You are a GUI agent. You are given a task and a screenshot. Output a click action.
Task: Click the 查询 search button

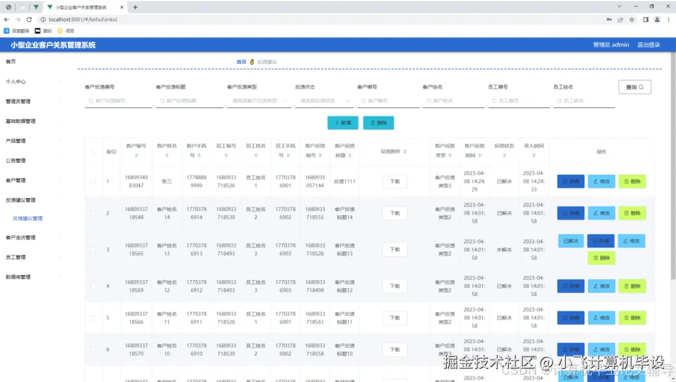[635, 87]
